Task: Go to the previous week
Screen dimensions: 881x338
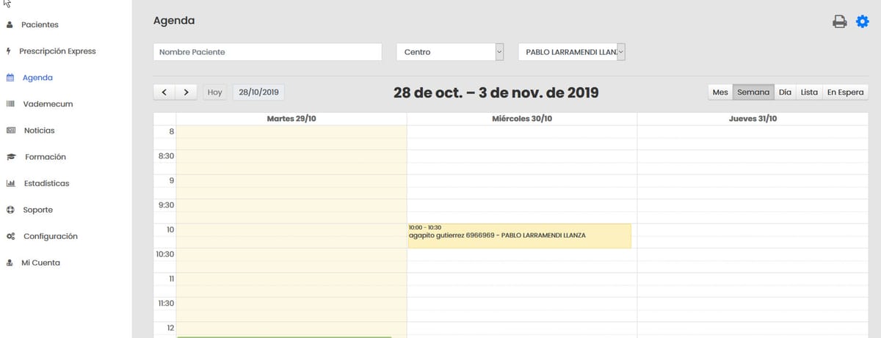Action: pyautogui.click(x=164, y=92)
